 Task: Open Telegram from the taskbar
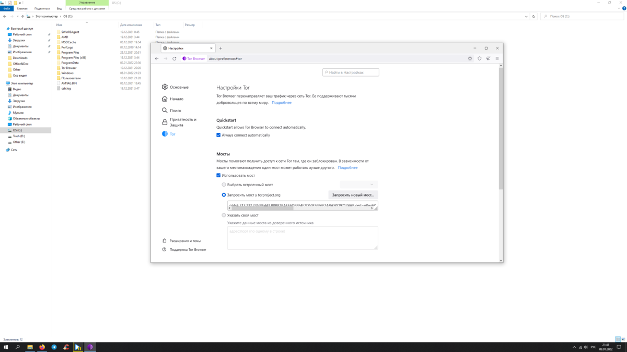point(54,347)
